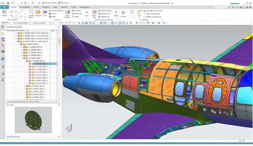The height and width of the screenshot is (146, 253).
Task: Select the rectangle sketch tool
Action: point(16,12)
